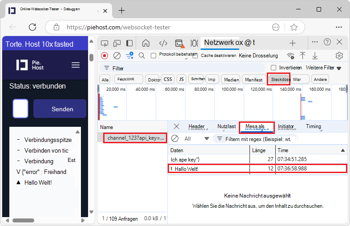Enable the Protokoll beibehalten checkbox
The height and width of the screenshot is (226, 350).
[154, 56]
